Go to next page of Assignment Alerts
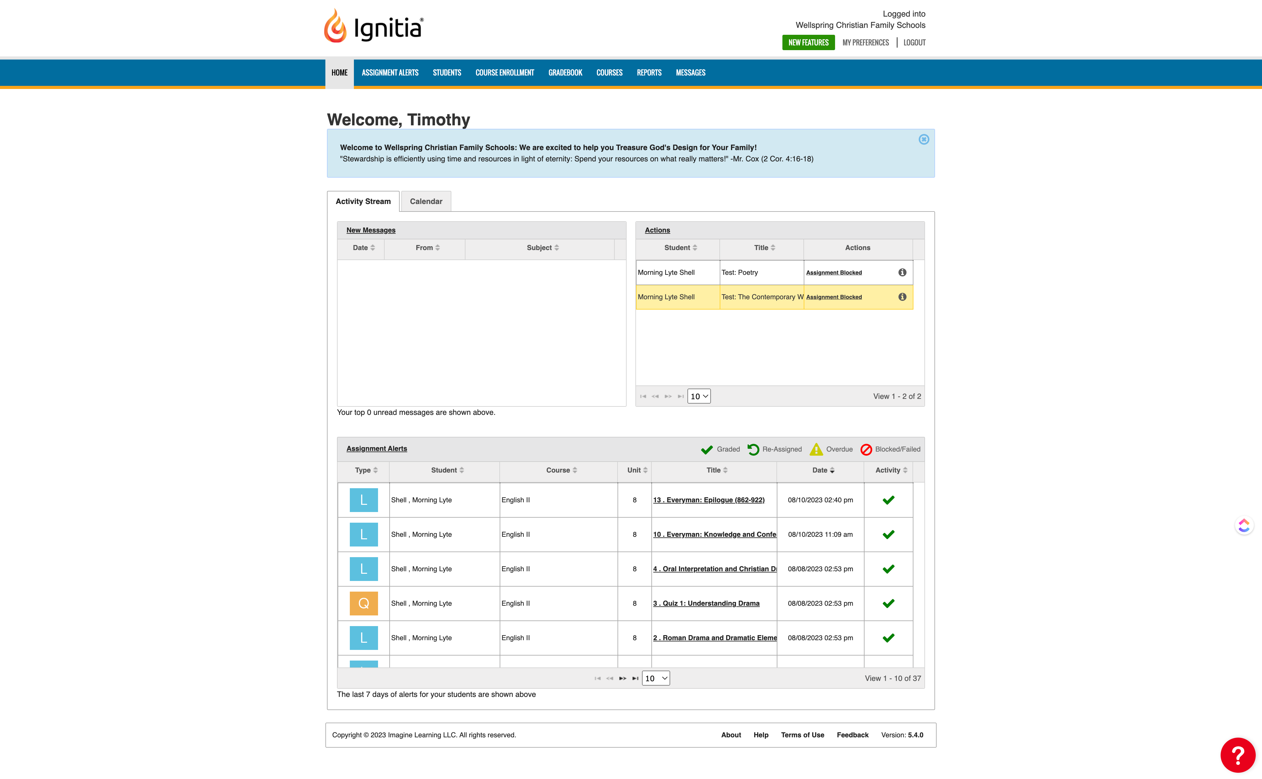Viewport: 1262px width, 779px height. (623, 678)
